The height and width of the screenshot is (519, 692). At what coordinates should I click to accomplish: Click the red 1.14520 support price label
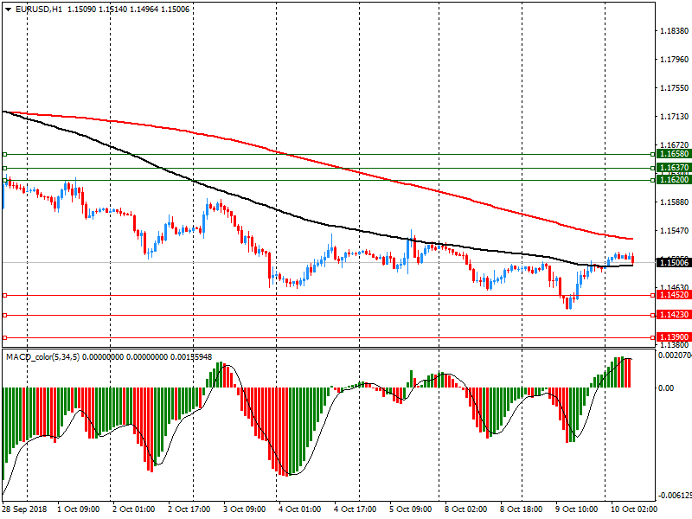pyautogui.click(x=673, y=295)
